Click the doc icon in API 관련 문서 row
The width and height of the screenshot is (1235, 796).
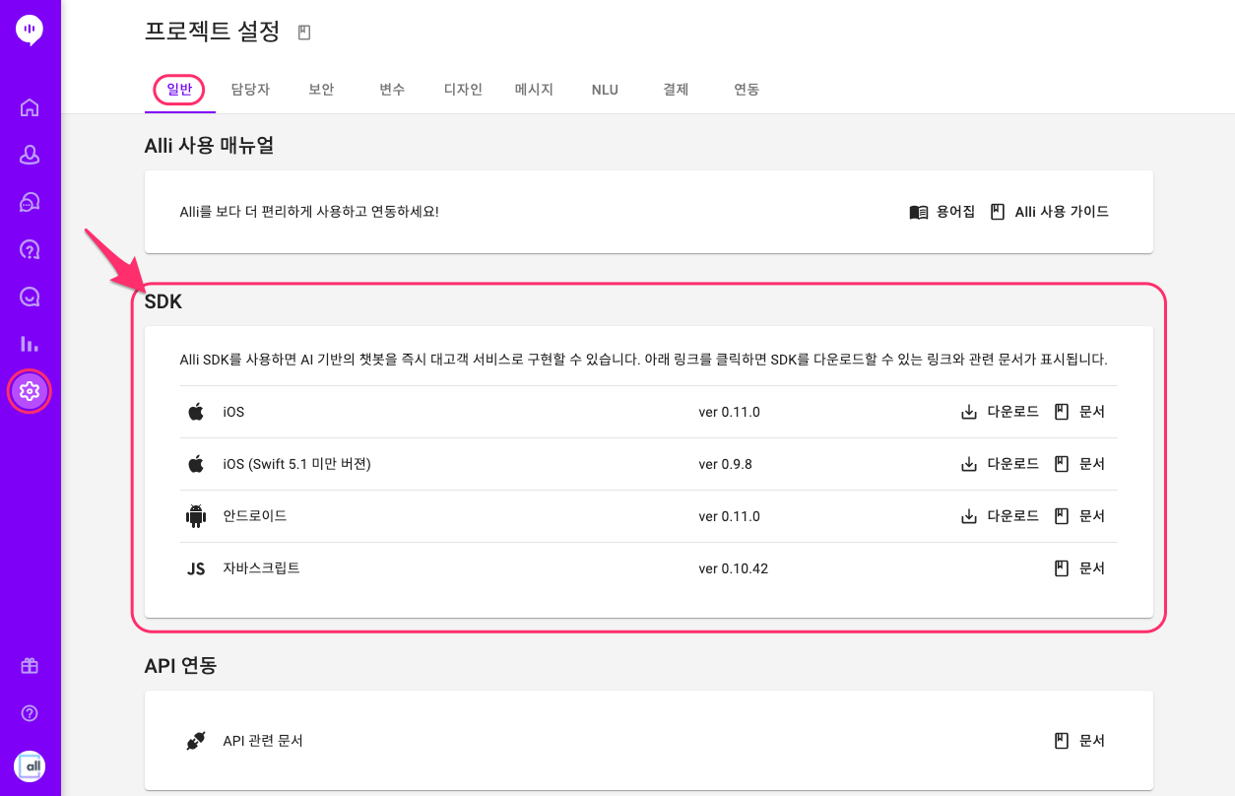[x=1062, y=741]
